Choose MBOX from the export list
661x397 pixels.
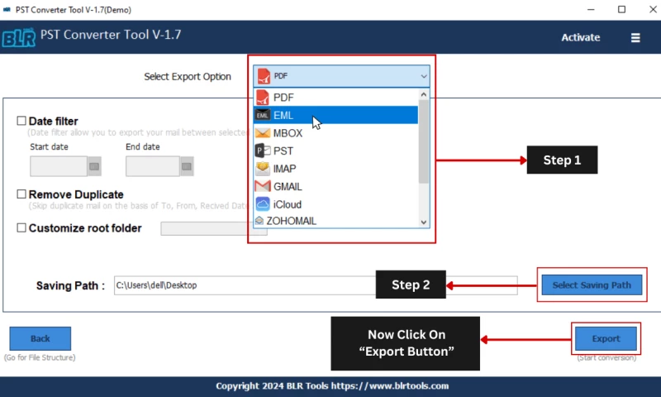(336, 133)
